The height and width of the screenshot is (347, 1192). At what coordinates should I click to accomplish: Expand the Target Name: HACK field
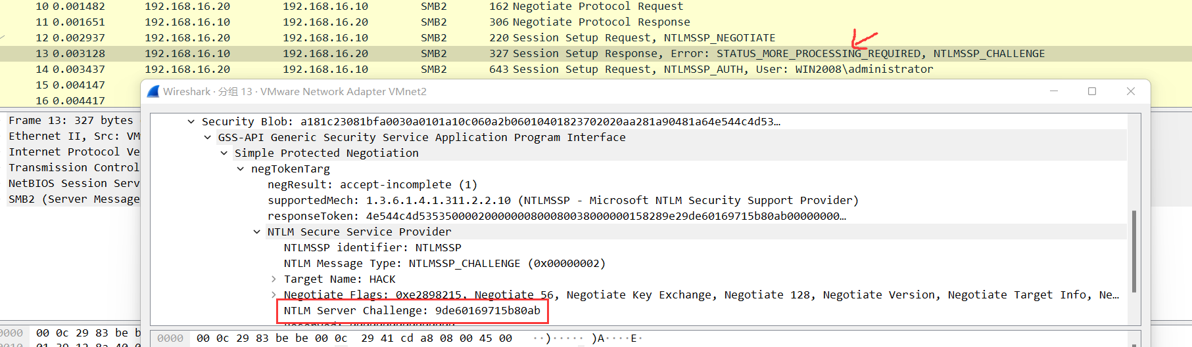coord(274,279)
